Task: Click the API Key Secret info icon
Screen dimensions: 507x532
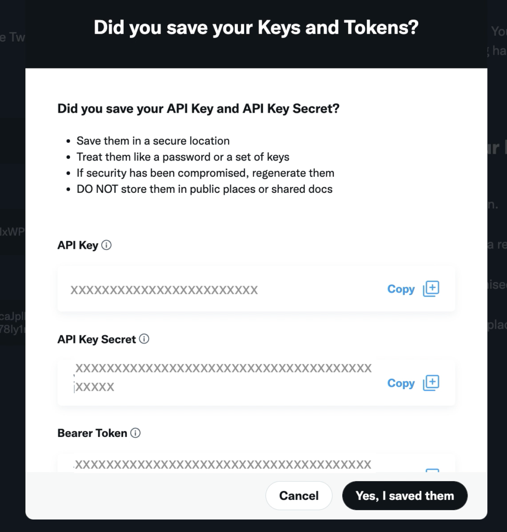Action: click(144, 339)
